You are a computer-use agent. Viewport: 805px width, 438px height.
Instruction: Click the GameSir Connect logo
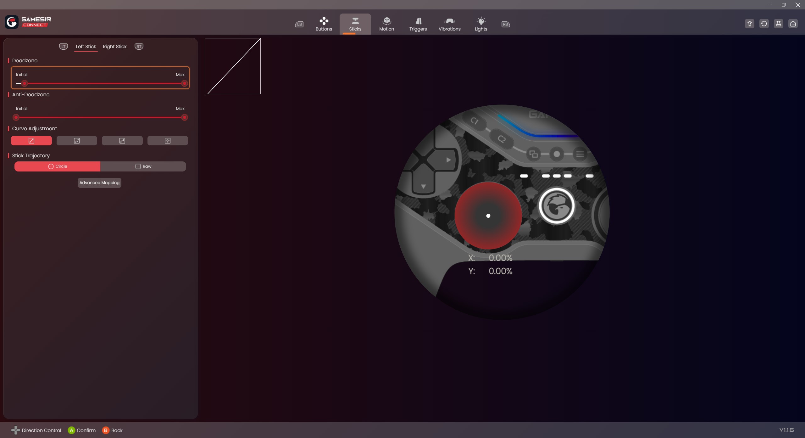tap(28, 22)
